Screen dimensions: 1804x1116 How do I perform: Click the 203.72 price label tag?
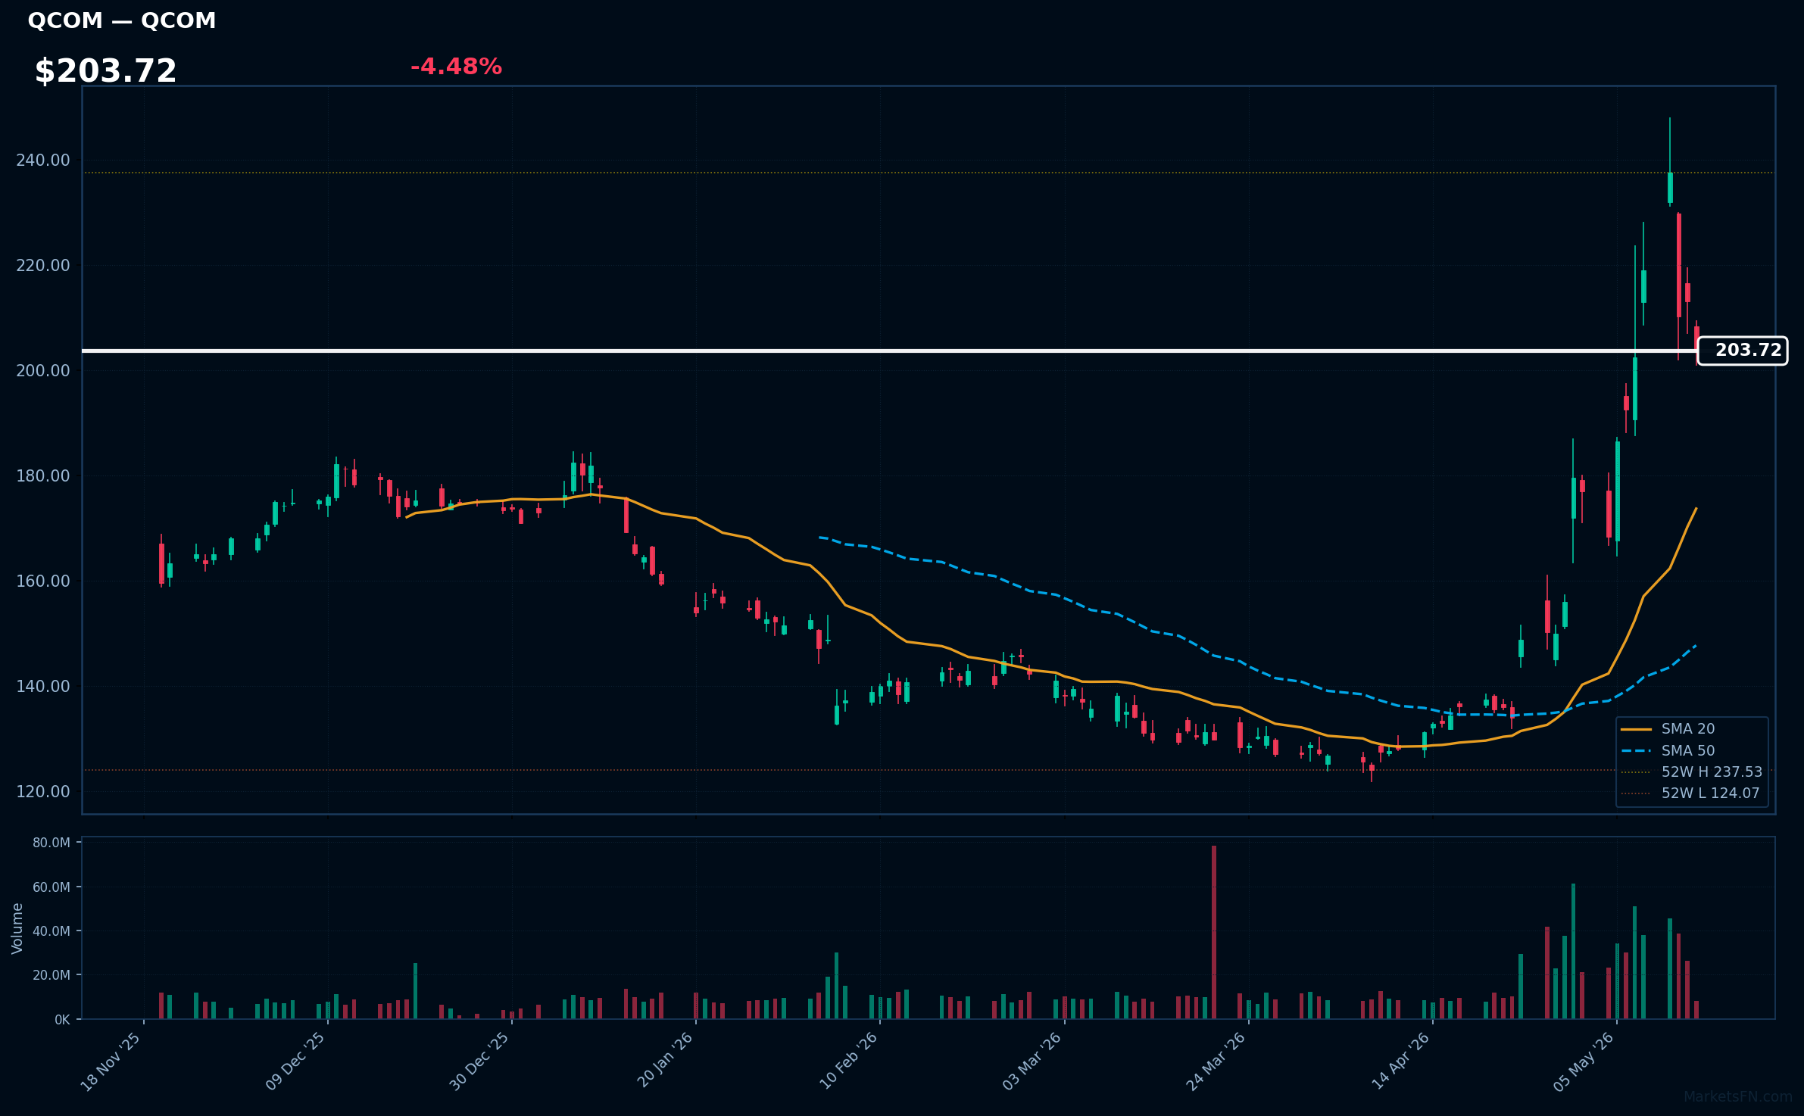[x=1743, y=351]
